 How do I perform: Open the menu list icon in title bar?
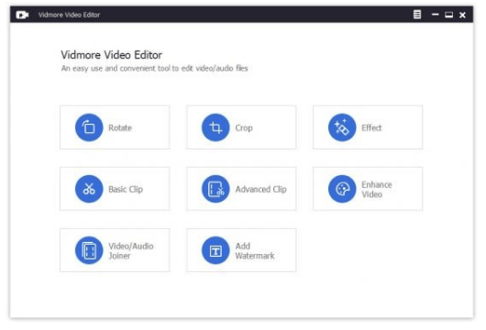(417, 15)
